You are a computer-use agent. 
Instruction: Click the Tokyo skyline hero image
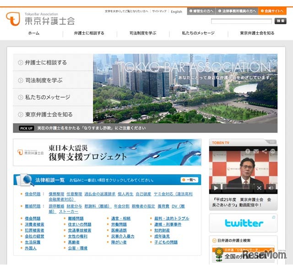tap(185, 89)
